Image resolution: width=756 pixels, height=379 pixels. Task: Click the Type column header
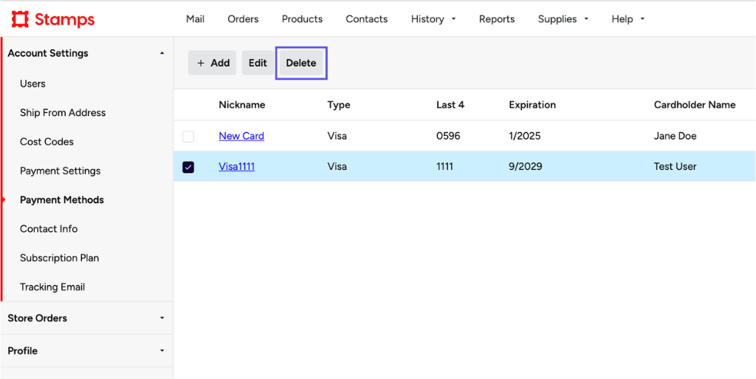point(339,105)
